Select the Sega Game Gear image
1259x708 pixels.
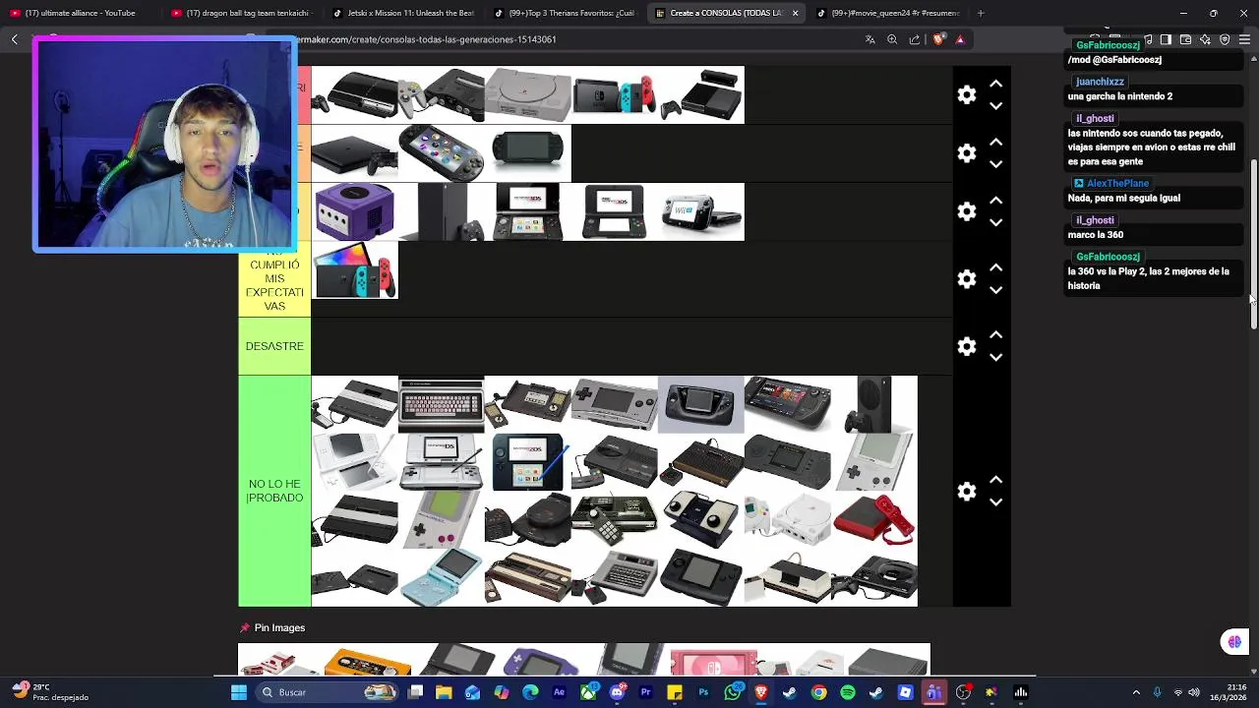[700, 404]
